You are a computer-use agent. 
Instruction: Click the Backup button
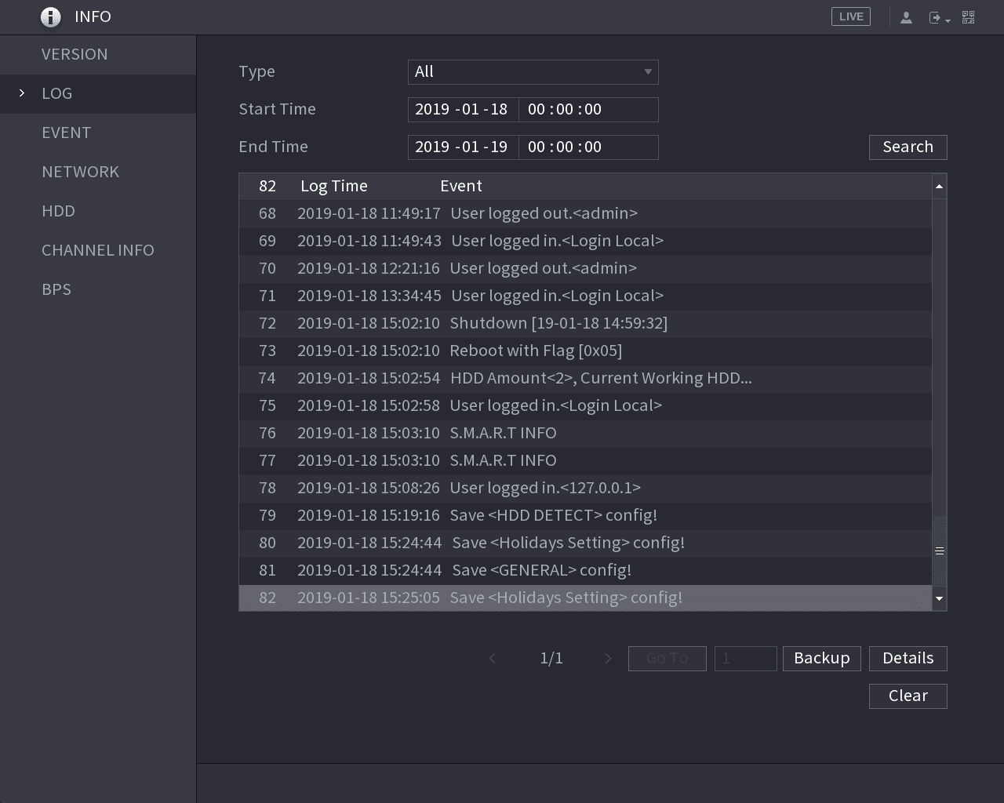tap(822, 659)
